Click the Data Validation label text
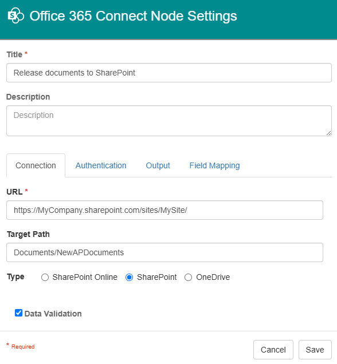The height and width of the screenshot is (364, 337). coord(53,314)
